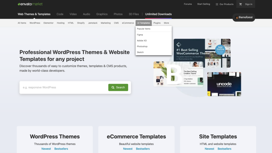The height and width of the screenshot is (153, 272).
Task: View Bestsellers for eCommerce templates
Action: click(x=143, y=149)
